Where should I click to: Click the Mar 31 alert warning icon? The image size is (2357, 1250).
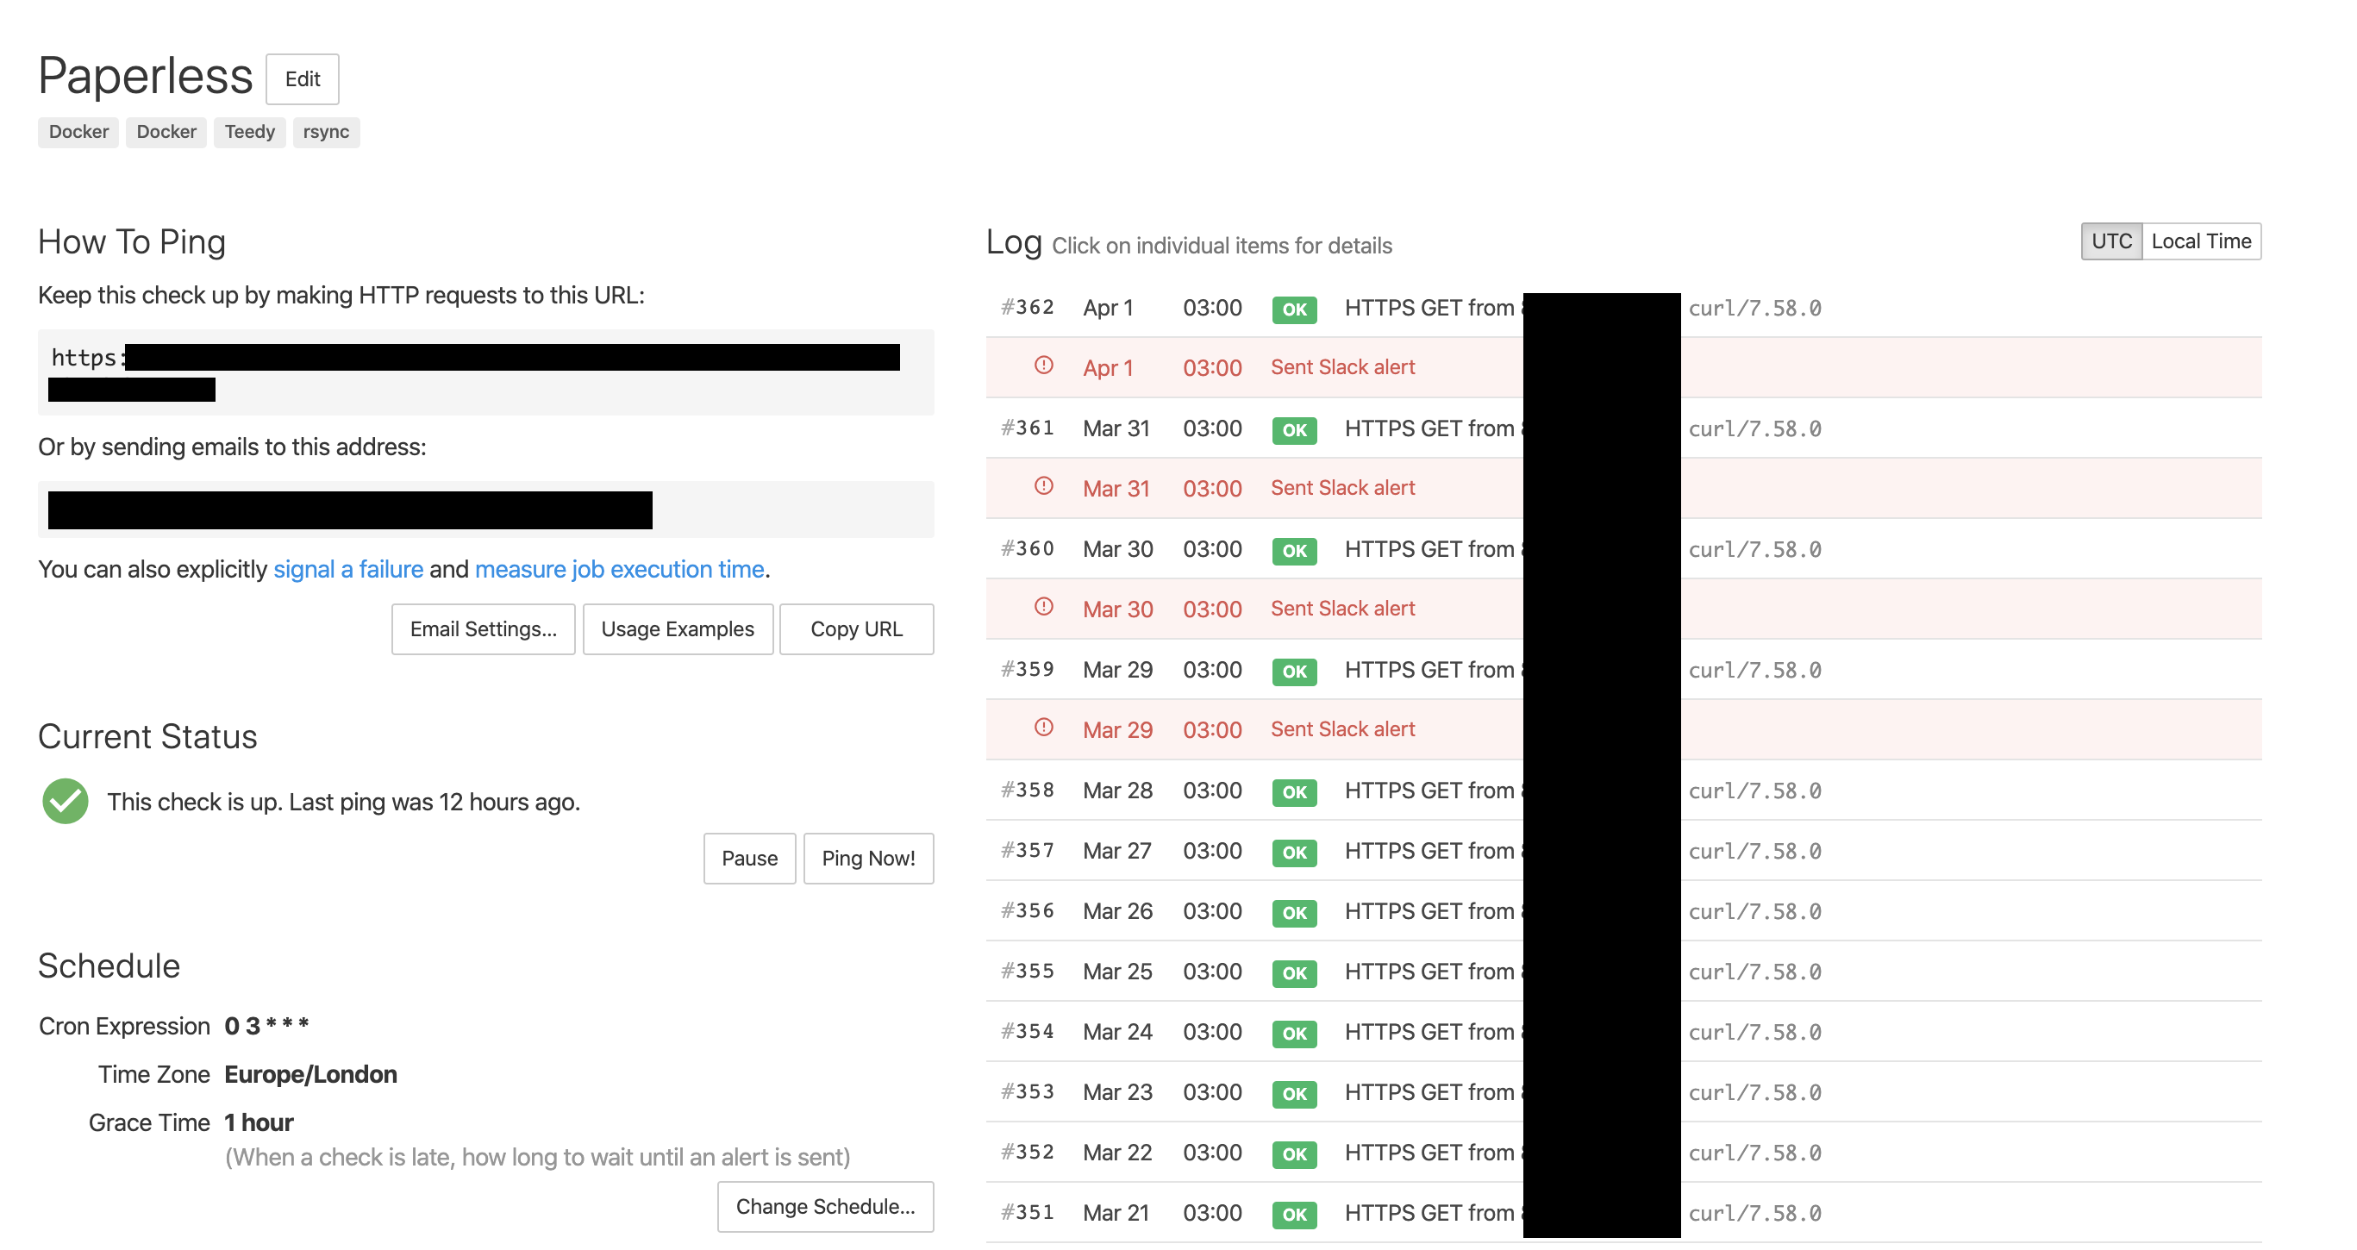click(1043, 486)
